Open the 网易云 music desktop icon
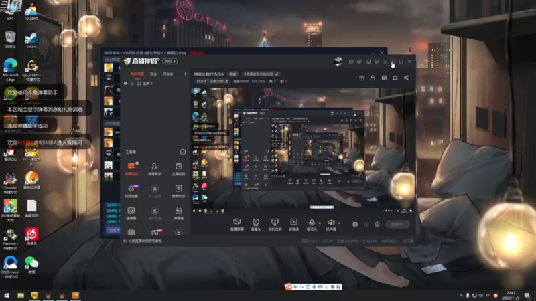 31,236
